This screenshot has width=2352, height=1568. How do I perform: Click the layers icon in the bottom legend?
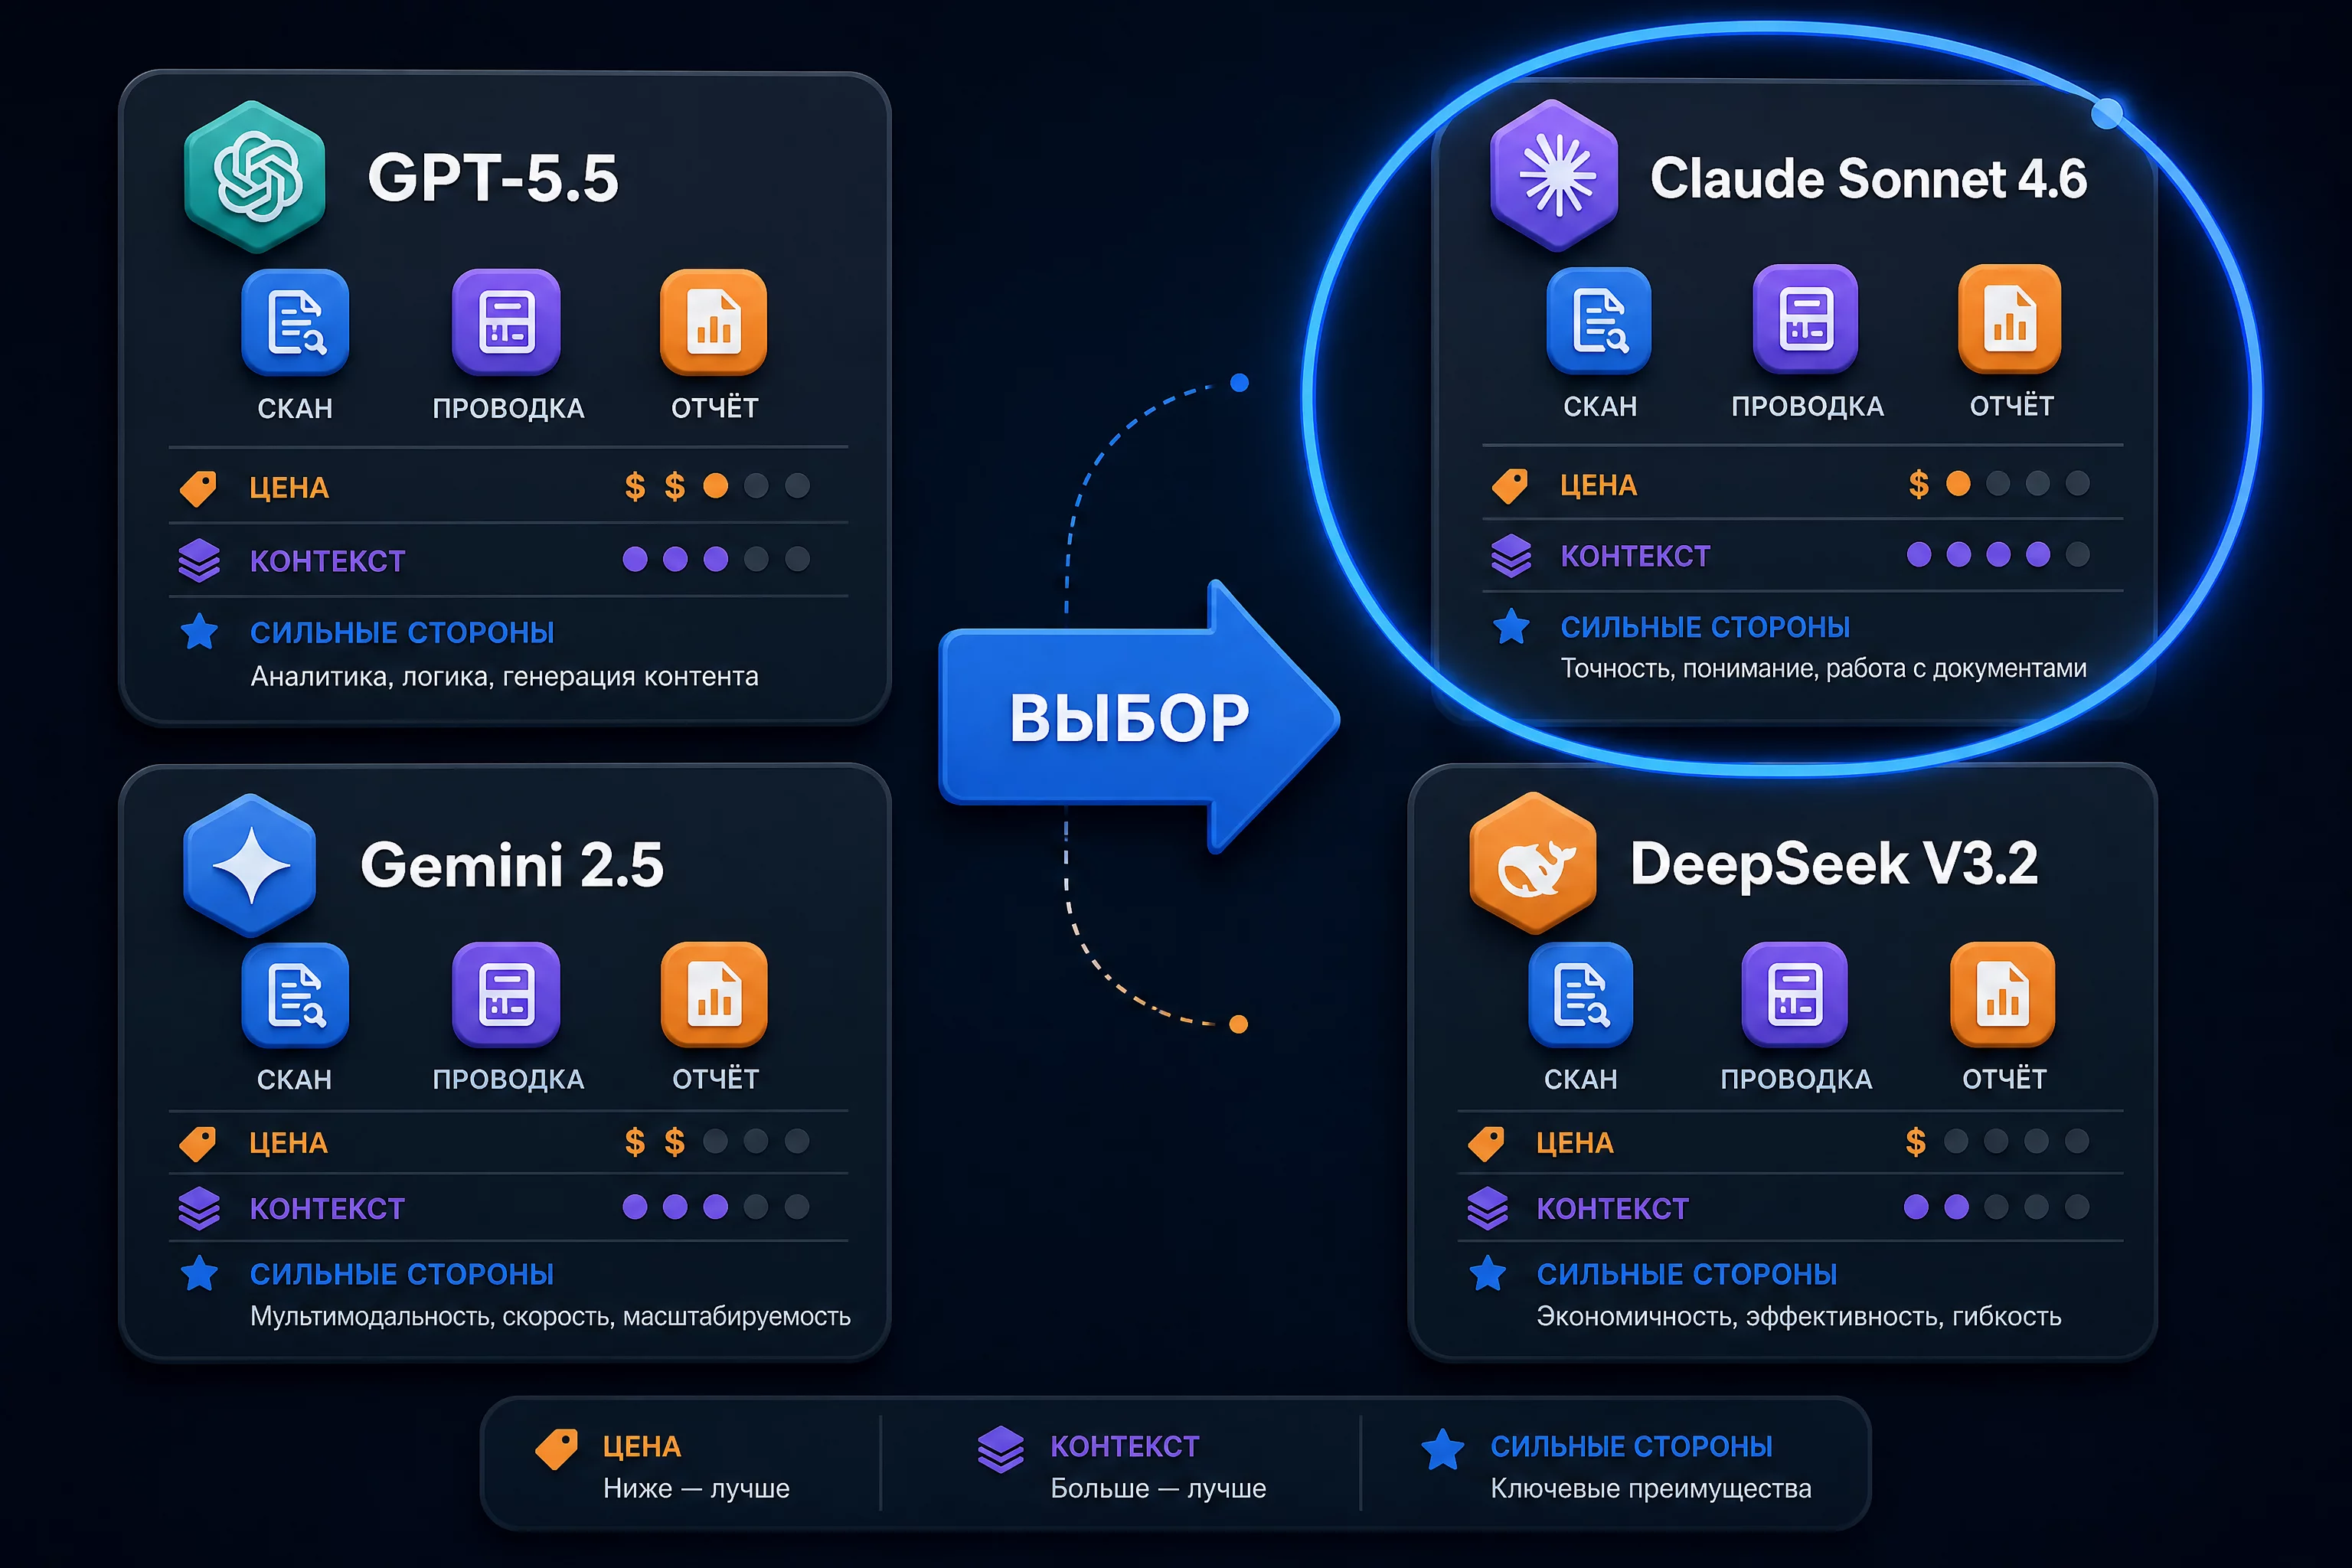pyautogui.click(x=1001, y=1450)
